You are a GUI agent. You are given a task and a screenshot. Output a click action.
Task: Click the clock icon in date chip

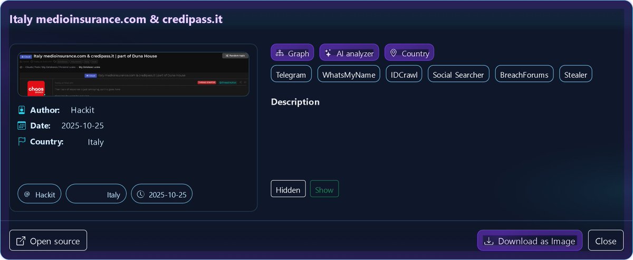tap(140, 194)
